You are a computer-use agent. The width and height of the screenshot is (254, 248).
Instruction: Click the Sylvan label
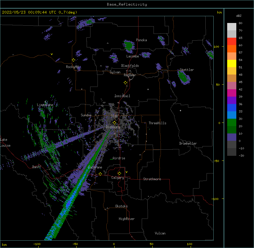(x=115, y=72)
